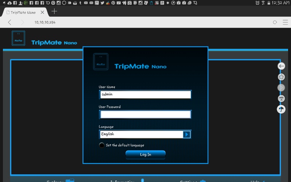
Task: Open the browser hamburger menu
Action: pyautogui.click(x=285, y=22)
